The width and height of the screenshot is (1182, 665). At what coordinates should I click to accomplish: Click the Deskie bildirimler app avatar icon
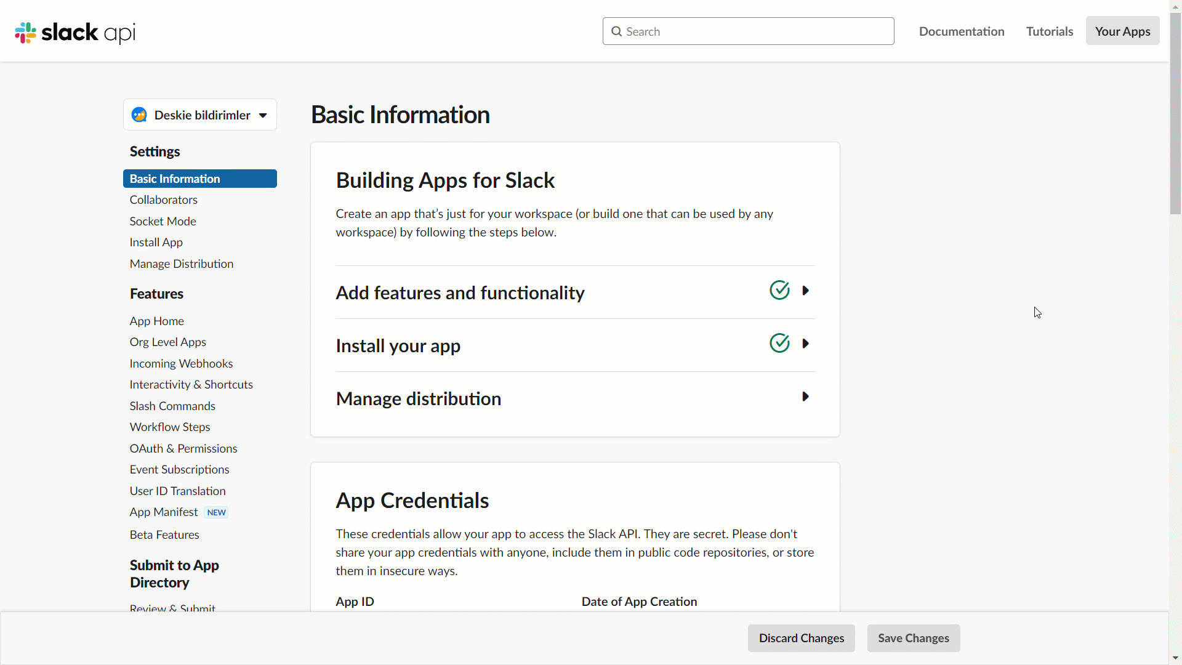[x=139, y=115]
